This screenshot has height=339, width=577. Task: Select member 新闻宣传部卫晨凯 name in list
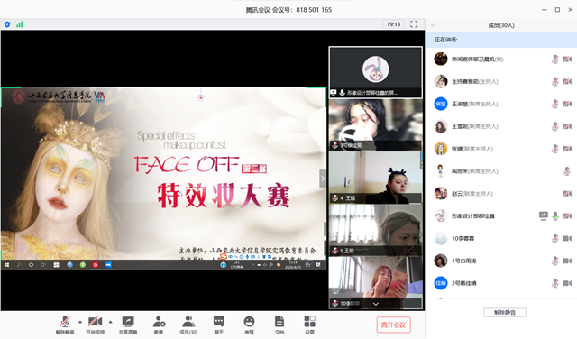coord(477,60)
